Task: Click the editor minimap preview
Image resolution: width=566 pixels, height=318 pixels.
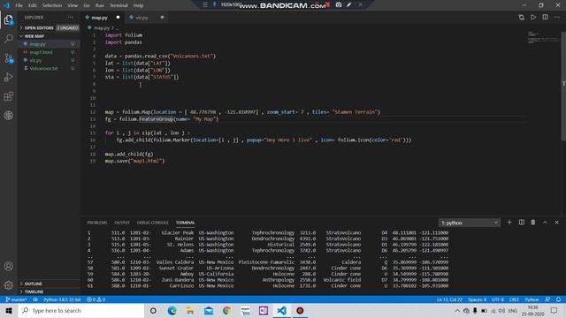Action: [543, 38]
